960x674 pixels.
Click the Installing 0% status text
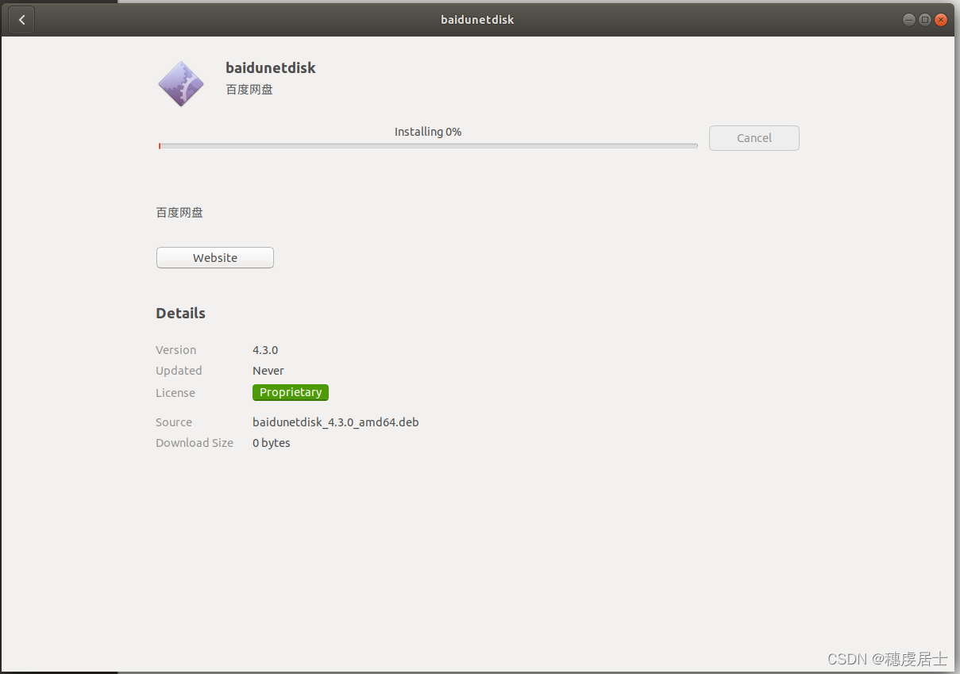[428, 132]
